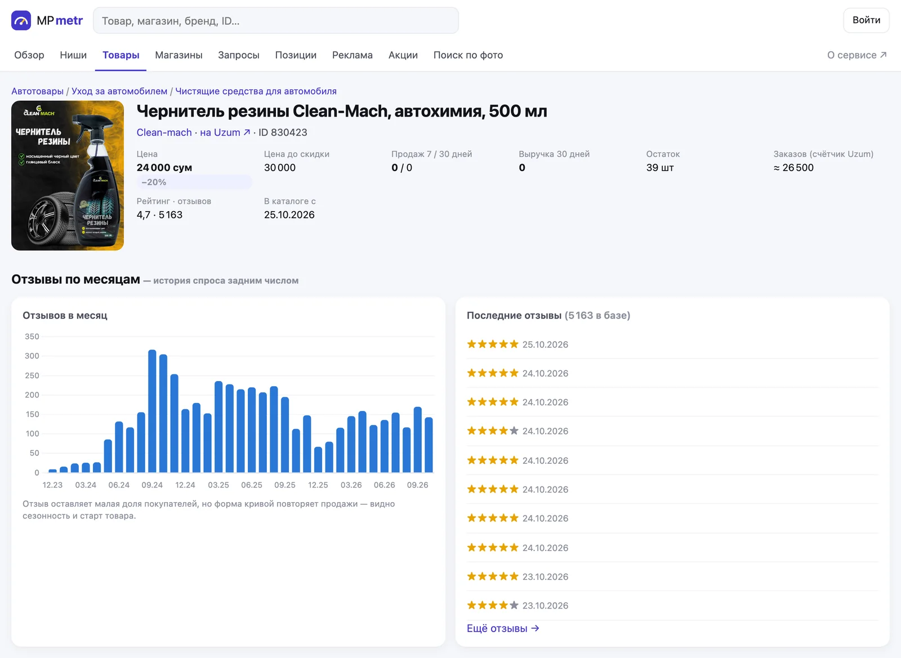901x658 pixels.
Task: Go to the Магазины tab
Action: [179, 55]
